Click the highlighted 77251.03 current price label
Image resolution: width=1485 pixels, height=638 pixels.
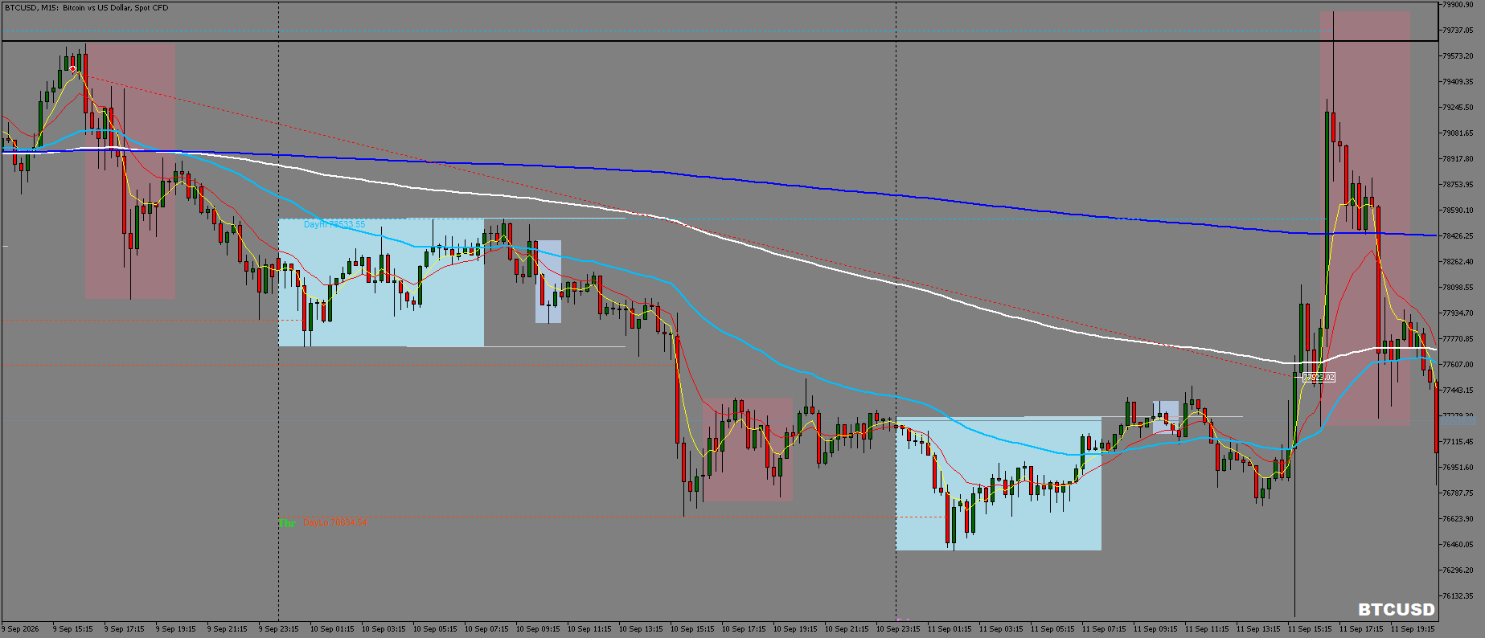(1458, 420)
